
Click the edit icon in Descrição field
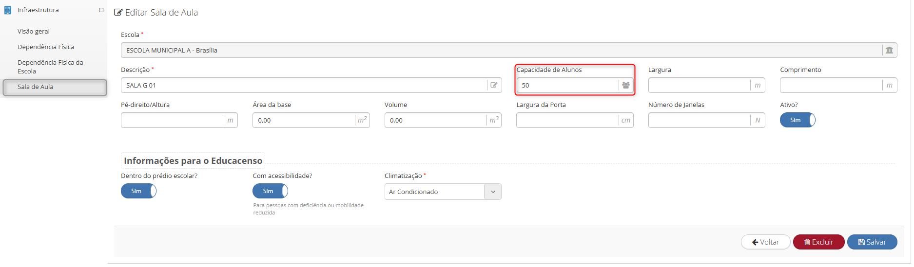[x=494, y=85]
